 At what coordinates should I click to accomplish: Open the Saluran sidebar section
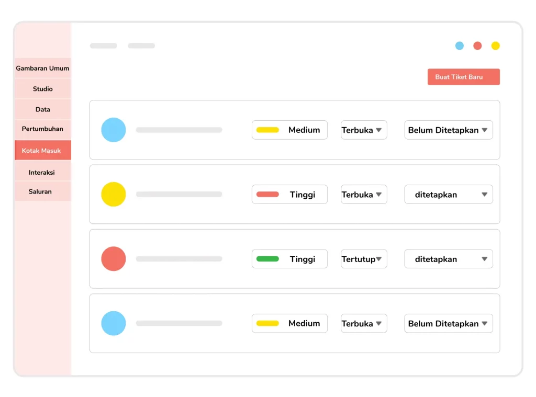(40, 191)
